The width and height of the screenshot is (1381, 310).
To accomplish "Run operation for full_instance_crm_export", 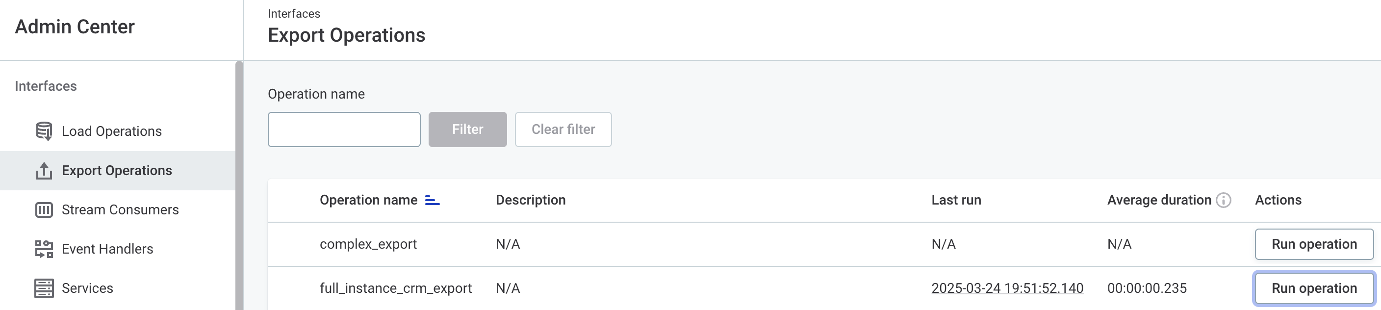I will pyautogui.click(x=1313, y=288).
